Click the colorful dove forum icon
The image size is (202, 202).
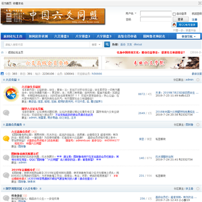click(11, 94)
